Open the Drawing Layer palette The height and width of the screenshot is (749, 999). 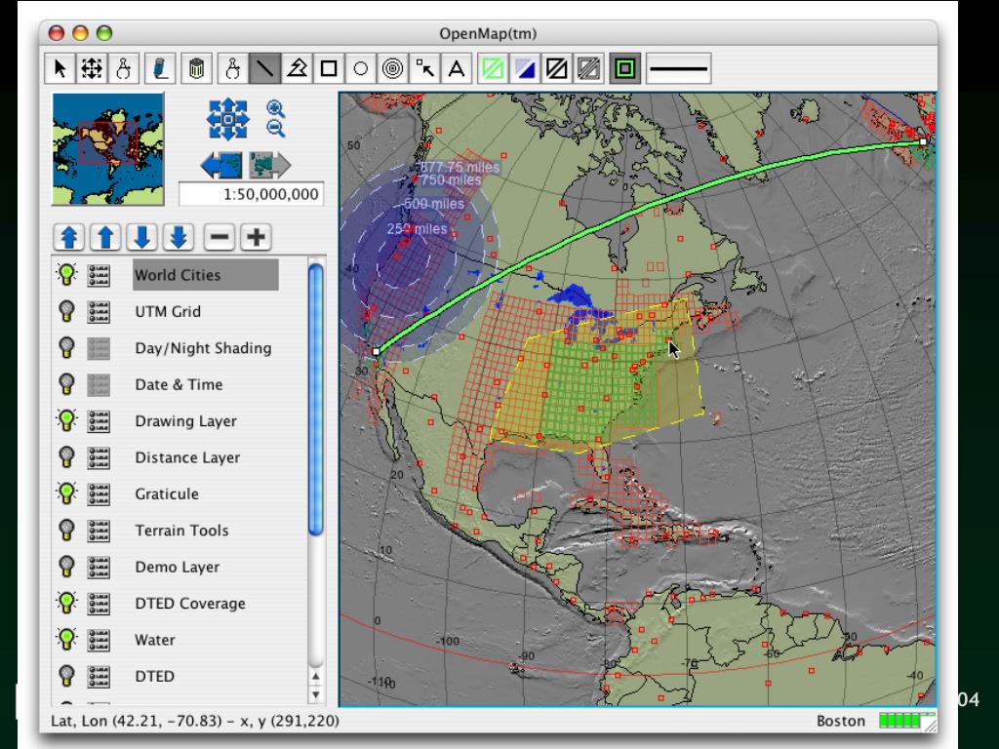point(99,421)
